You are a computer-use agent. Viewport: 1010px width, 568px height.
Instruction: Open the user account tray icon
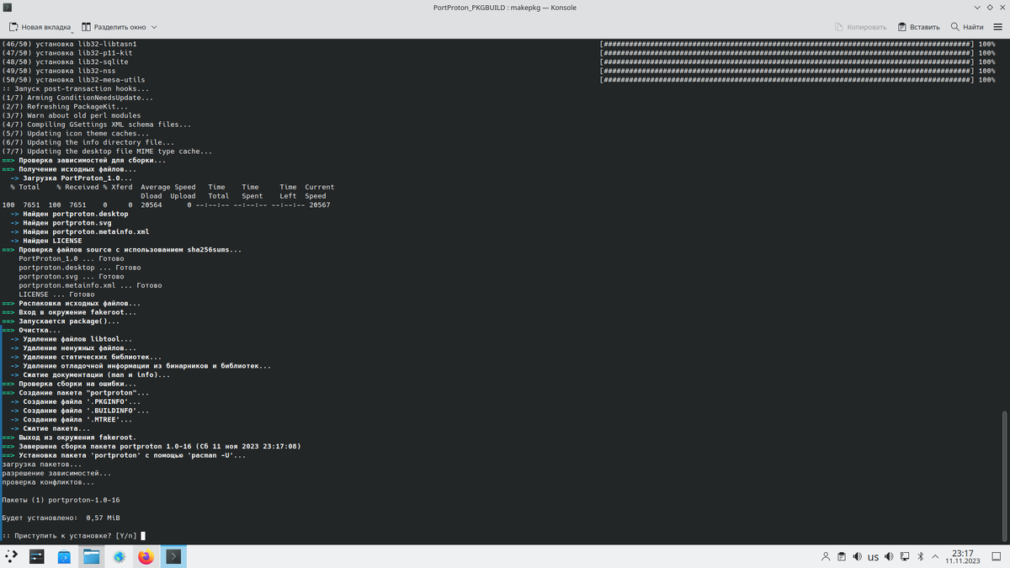coord(825,557)
